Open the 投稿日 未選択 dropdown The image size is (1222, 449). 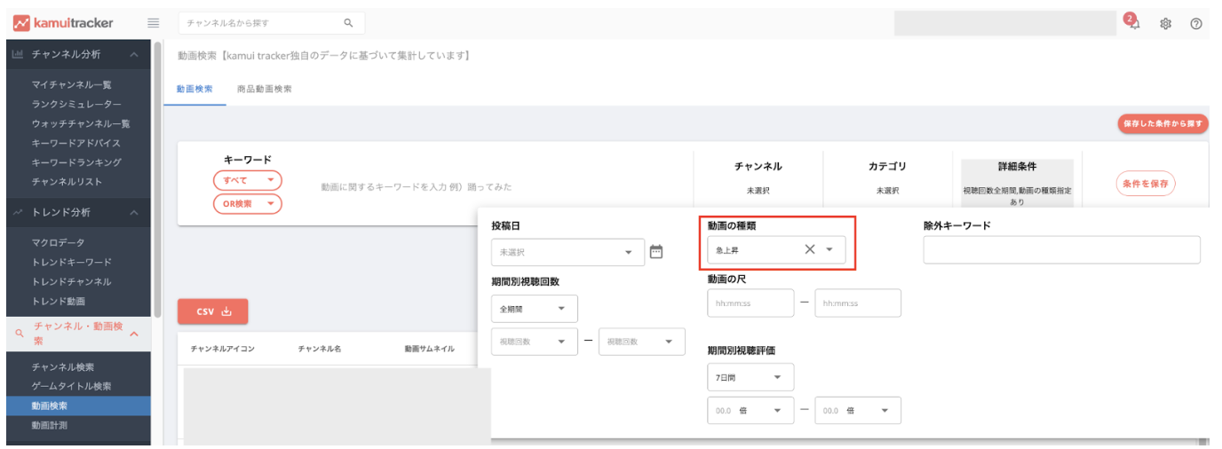point(567,252)
